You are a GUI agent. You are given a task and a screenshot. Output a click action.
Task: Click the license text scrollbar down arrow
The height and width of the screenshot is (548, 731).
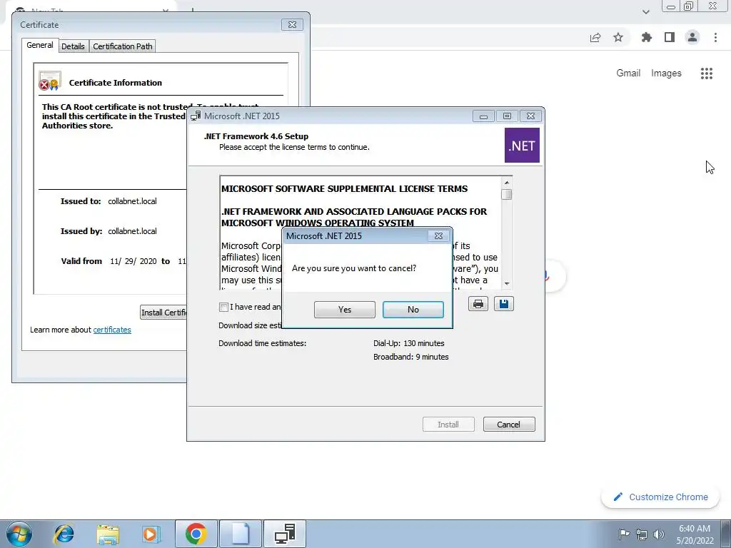[507, 283]
